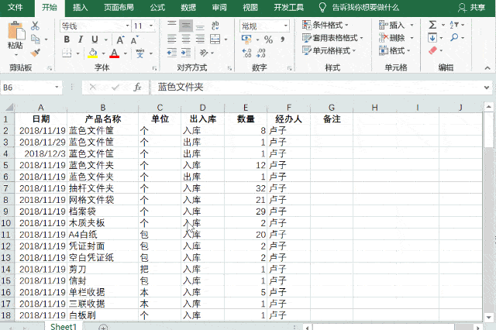
Task: Switch to the Review tab
Action: click(219, 7)
